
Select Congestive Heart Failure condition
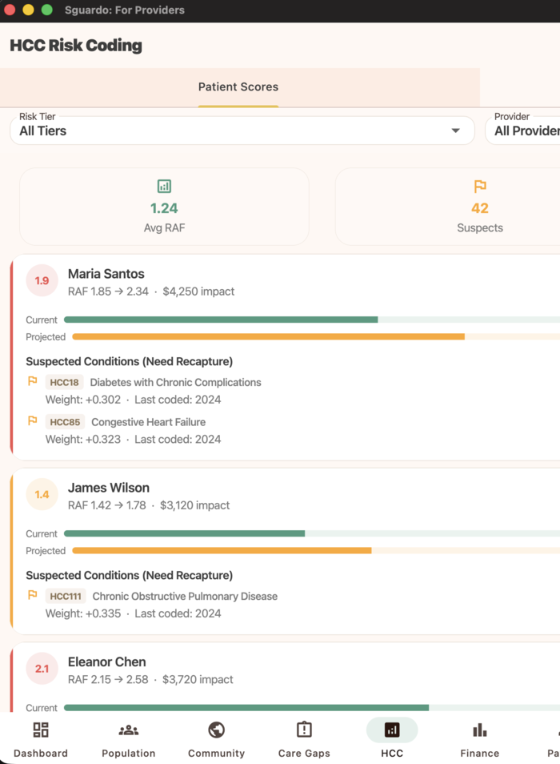coord(148,422)
